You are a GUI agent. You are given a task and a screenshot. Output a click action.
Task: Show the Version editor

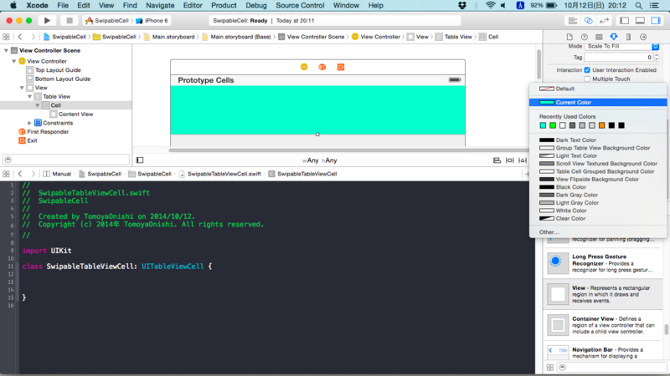[604, 20]
